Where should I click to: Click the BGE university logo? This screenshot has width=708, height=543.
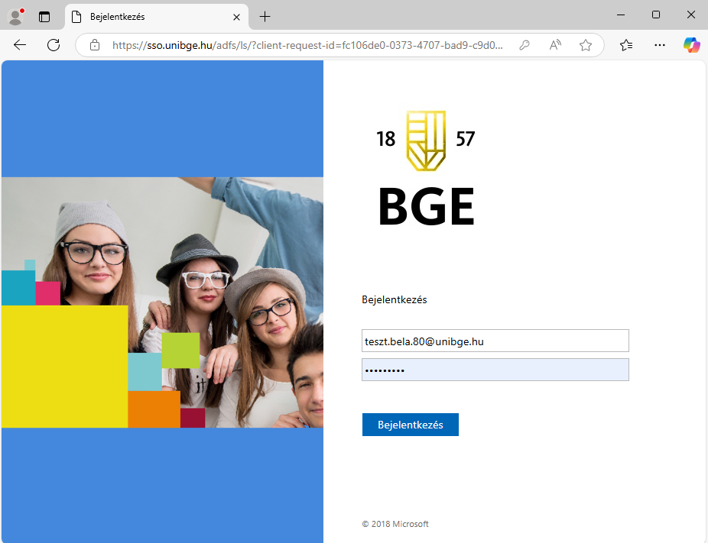tap(426, 168)
